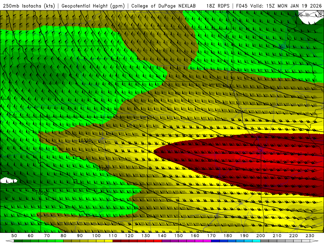Image resolution: width=324 pixels, height=243 pixels.
Task: Click the '18Z RDPS' model run label
Action: pos(218,6)
